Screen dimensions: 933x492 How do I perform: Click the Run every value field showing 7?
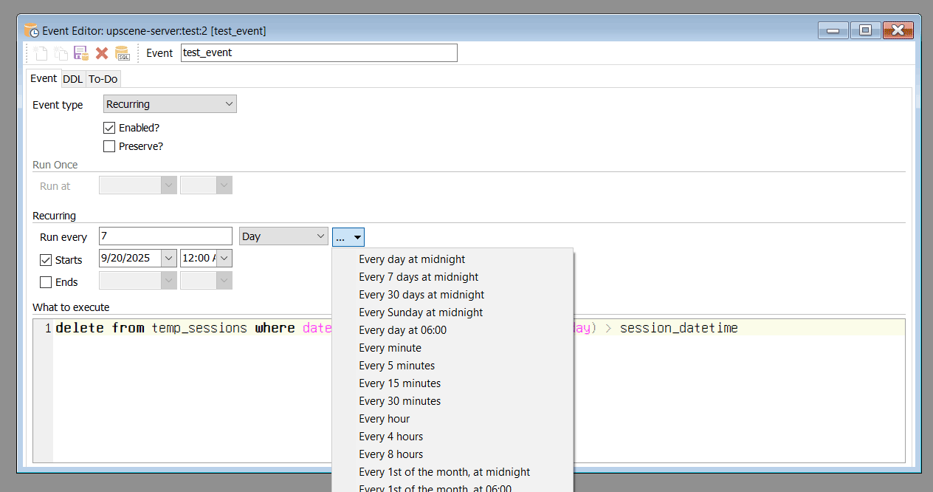[x=165, y=235]
